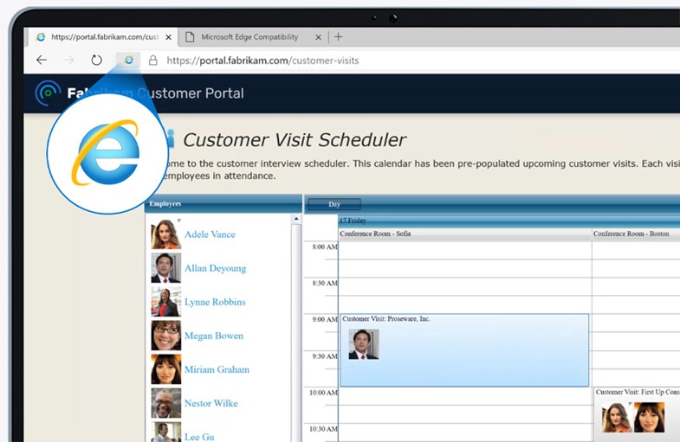The height and width of the screenshot is (442, 680).
Task: Click Miriam Graham's photo thumbnail
Action: coord(166,369)
